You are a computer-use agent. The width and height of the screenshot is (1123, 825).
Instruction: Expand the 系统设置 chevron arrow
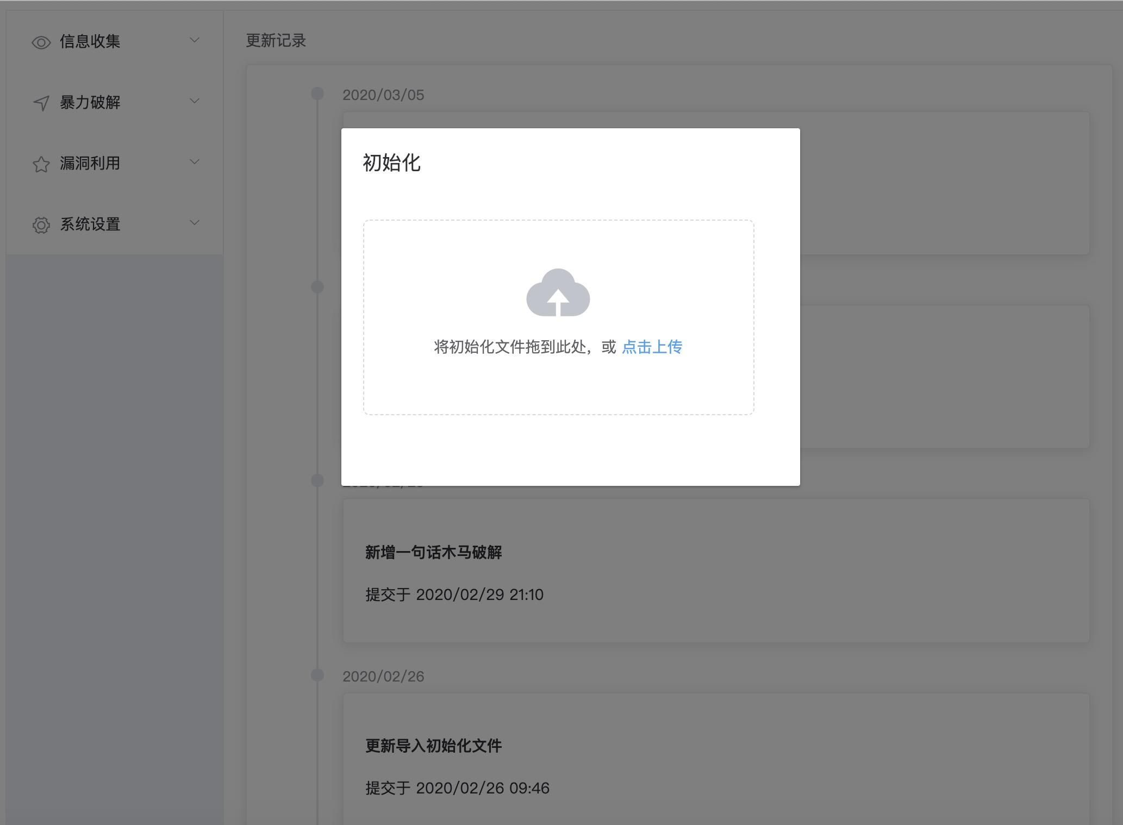[195, 223]
